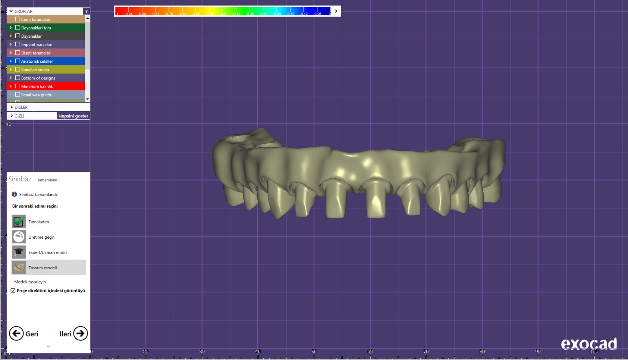The width and height of the screenshot is (628, 360).
Task: Open Expert/Uzman modu graduation cap icon
Action: (x=18, y=252)
